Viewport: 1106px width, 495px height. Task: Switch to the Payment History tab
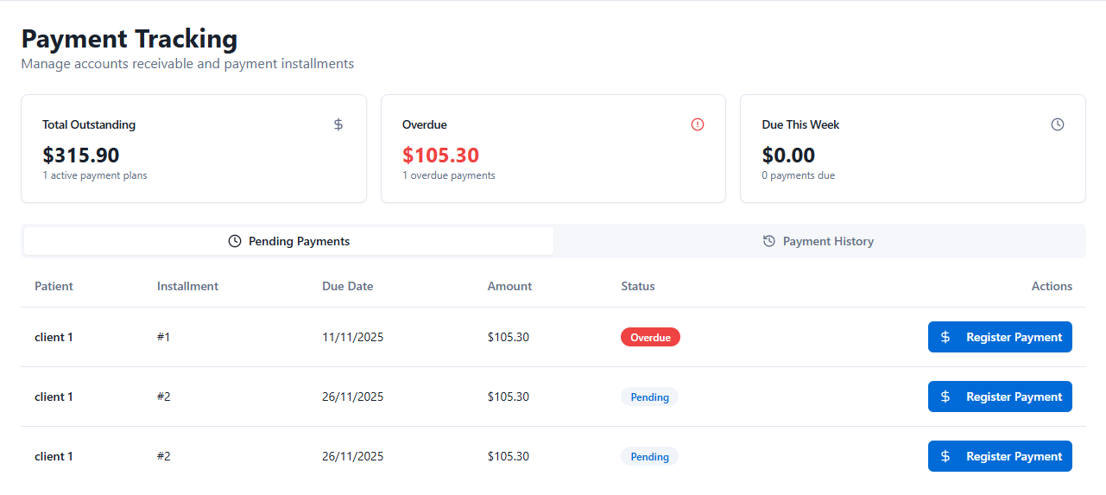[818, 241]
